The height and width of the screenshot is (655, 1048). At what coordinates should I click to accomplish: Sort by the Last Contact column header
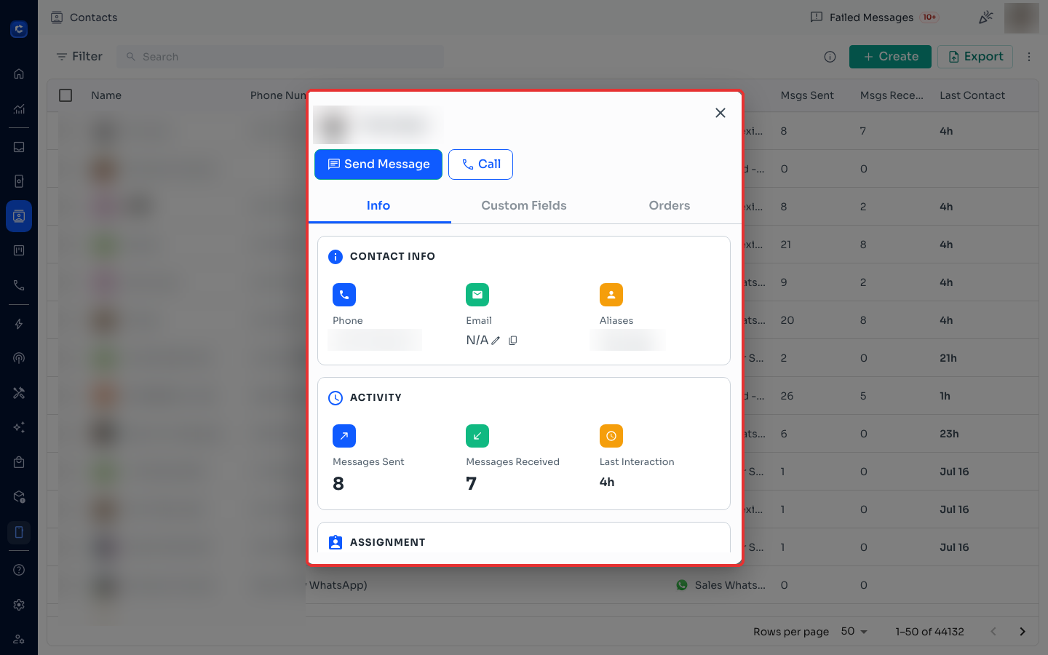pos(972,95)
